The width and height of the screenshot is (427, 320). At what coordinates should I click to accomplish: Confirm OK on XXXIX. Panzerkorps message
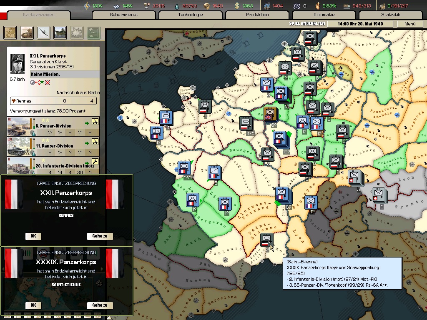(x=33, y=305)
